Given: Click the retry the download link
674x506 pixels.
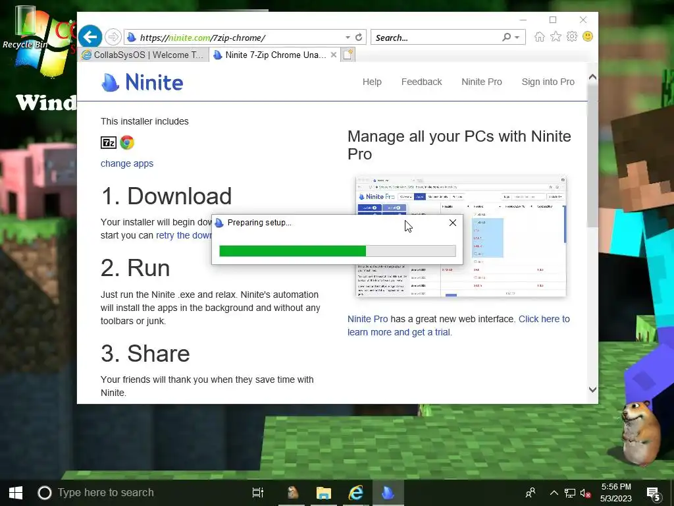Looking at the screenshot, I should (184, 235).
